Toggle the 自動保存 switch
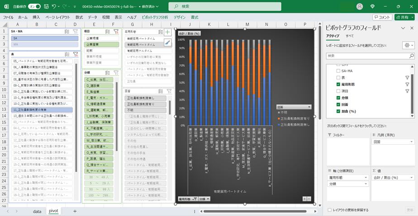 click(34, 6)
